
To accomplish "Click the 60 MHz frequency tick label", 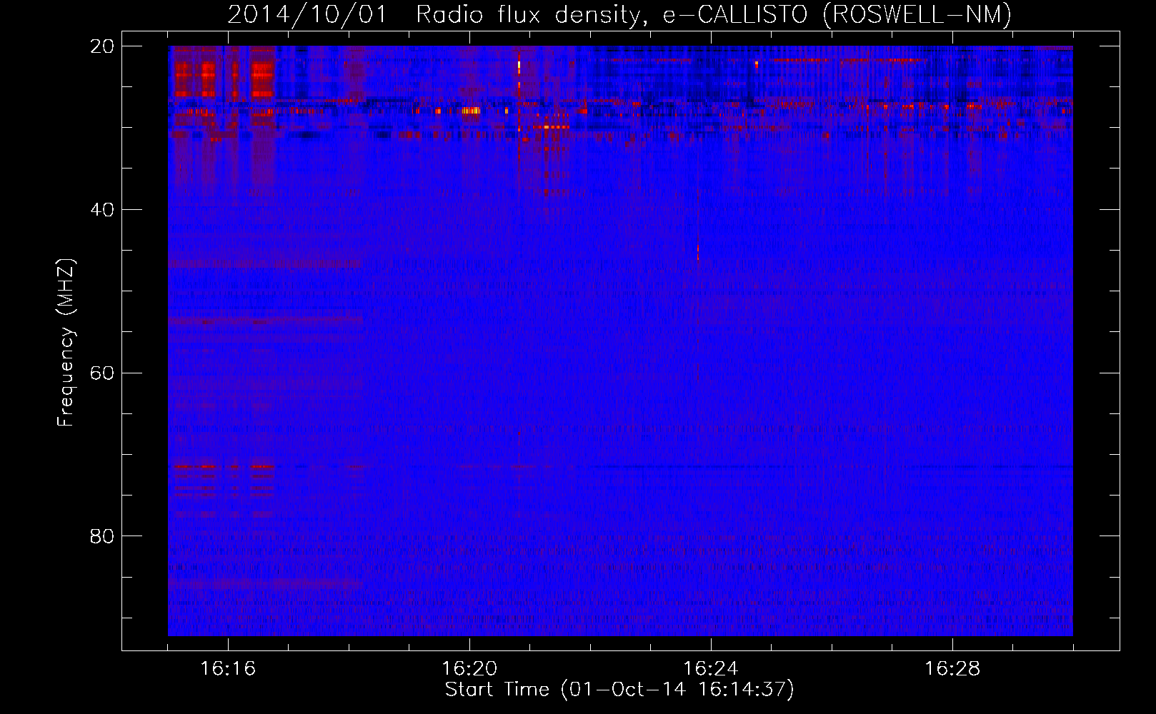I will pyautogui.click(x=102, y=373).
